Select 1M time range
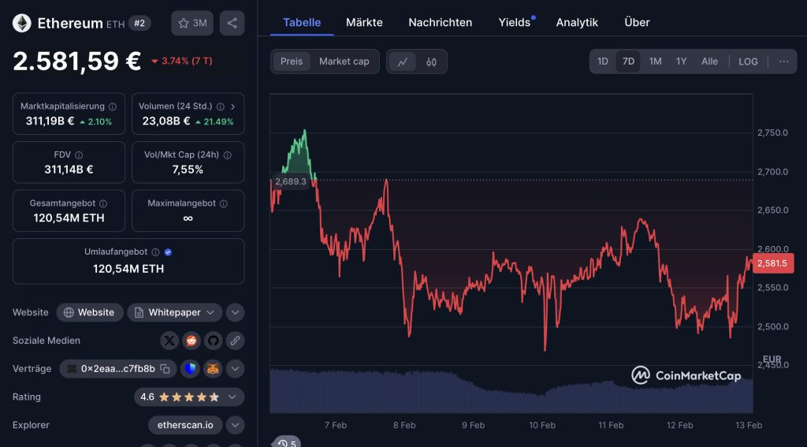The height and width of the screenshot is (447, 807). tap(655, 61)
